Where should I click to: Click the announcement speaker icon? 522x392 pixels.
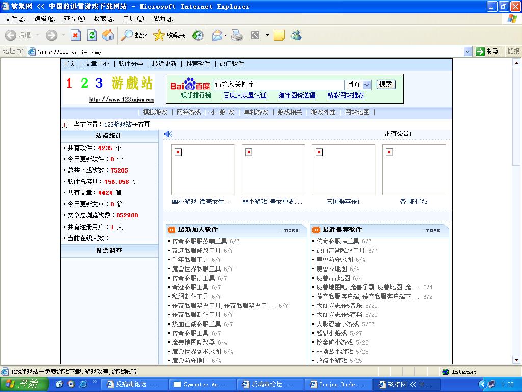point(168,134)
